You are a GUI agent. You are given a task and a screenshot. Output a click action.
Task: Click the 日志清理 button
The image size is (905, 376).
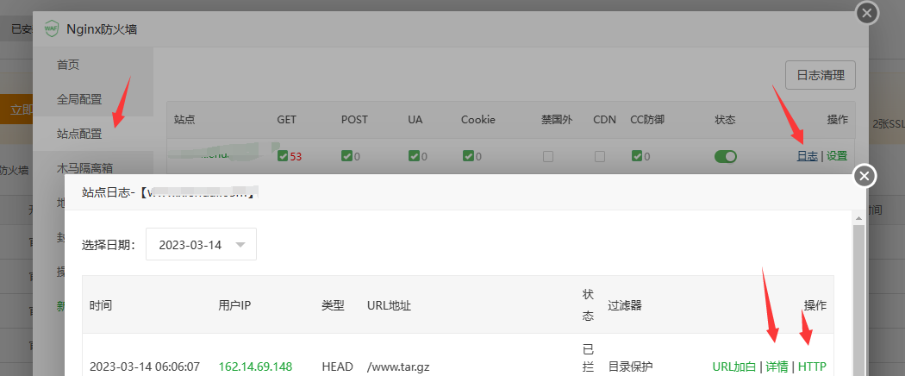click(821, 75)
